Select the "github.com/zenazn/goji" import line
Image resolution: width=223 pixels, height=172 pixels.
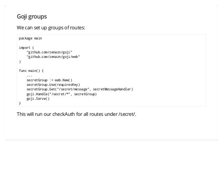point(49,52)
